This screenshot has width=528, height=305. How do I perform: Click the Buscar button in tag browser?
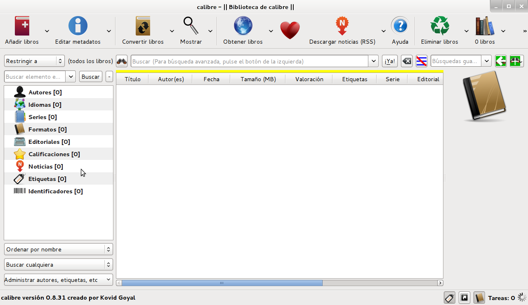(91, 77)
